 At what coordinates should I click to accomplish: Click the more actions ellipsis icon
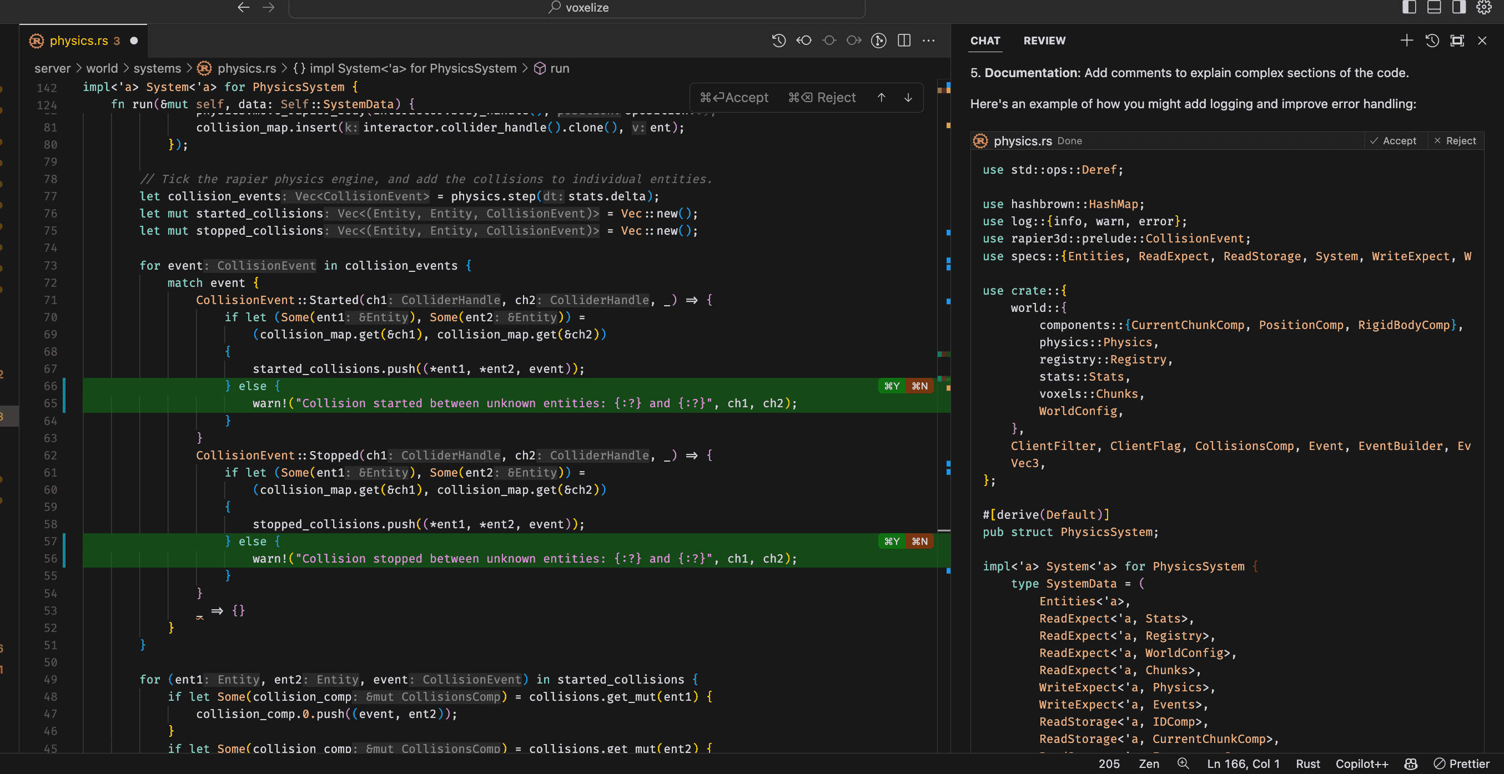928,41
